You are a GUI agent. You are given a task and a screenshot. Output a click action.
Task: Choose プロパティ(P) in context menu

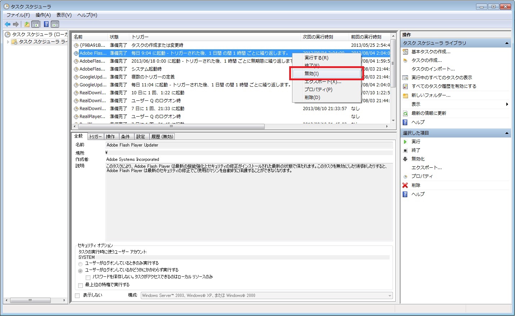pyautogui.click(x=327, y=89)
